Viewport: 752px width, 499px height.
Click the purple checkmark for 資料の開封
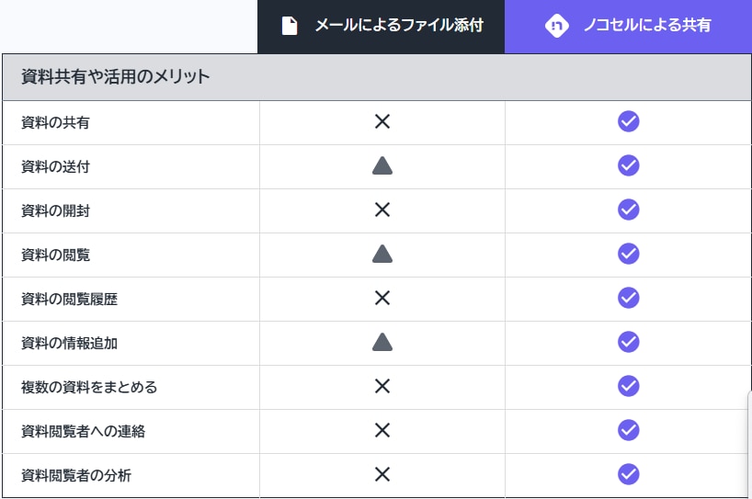pyautogui.click(x=629, y=210)
